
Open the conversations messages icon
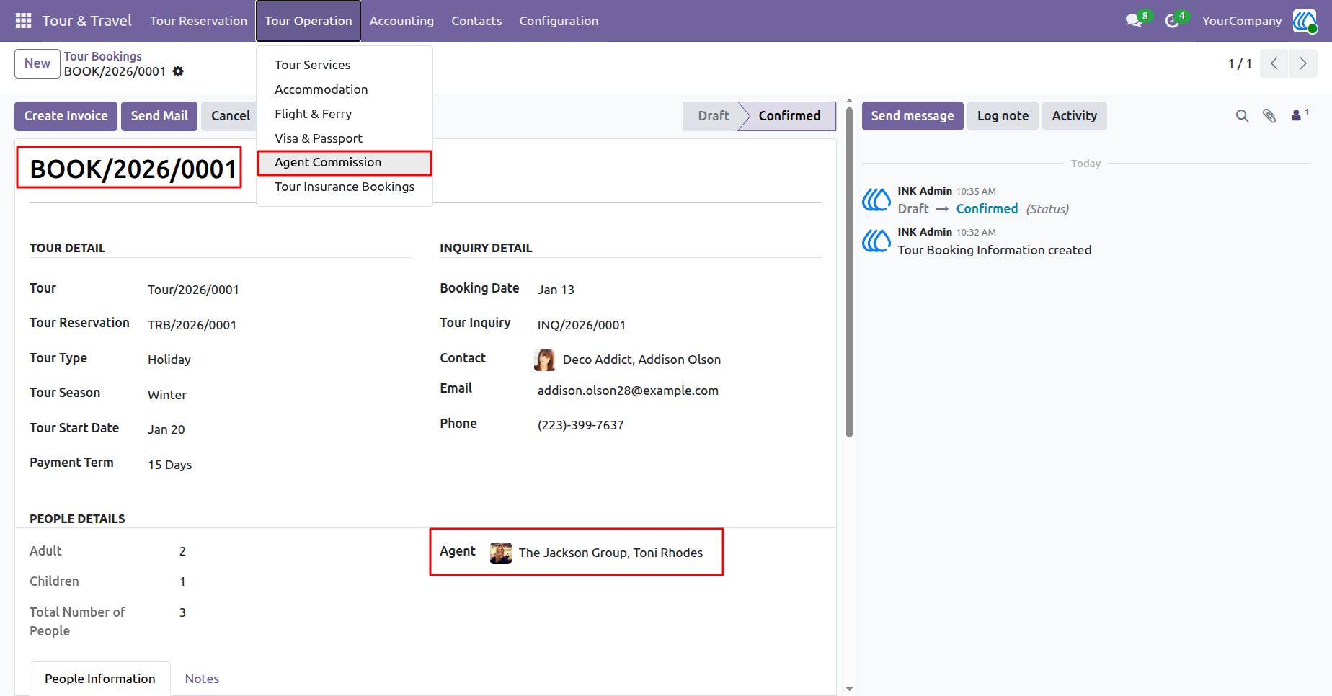1135,21
